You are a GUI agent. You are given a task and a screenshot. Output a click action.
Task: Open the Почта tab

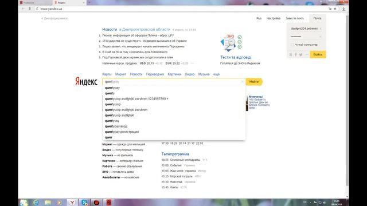[317, 18]
